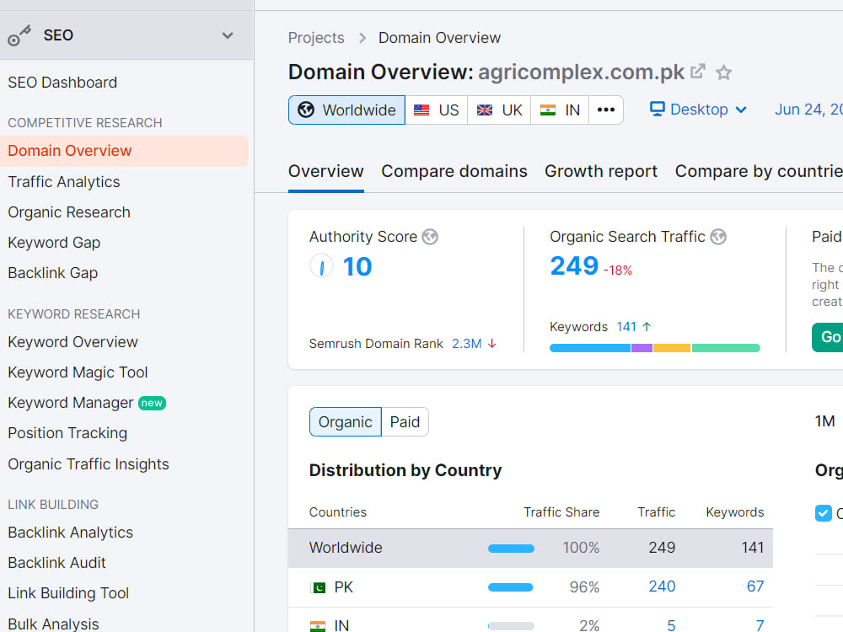Open agricomplex.com.pk external link icon

pyautogui.click(x=697, y=72)
